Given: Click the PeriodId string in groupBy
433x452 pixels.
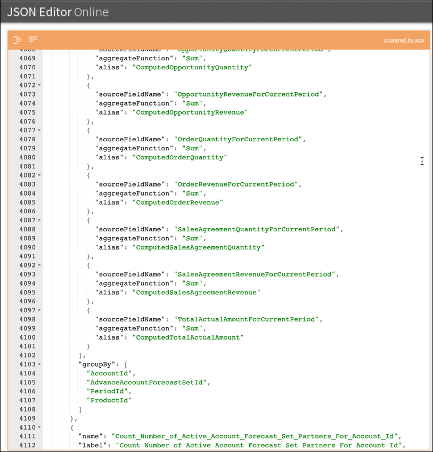Looking at the screenshot, I should point(107,391).
